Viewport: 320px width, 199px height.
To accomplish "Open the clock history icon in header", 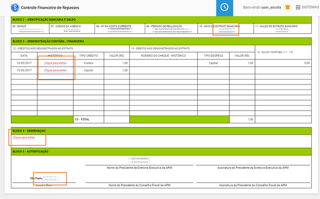I will coord(224,7).
